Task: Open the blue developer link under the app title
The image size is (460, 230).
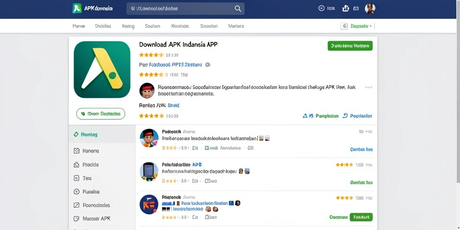Action: pos(176,65)
